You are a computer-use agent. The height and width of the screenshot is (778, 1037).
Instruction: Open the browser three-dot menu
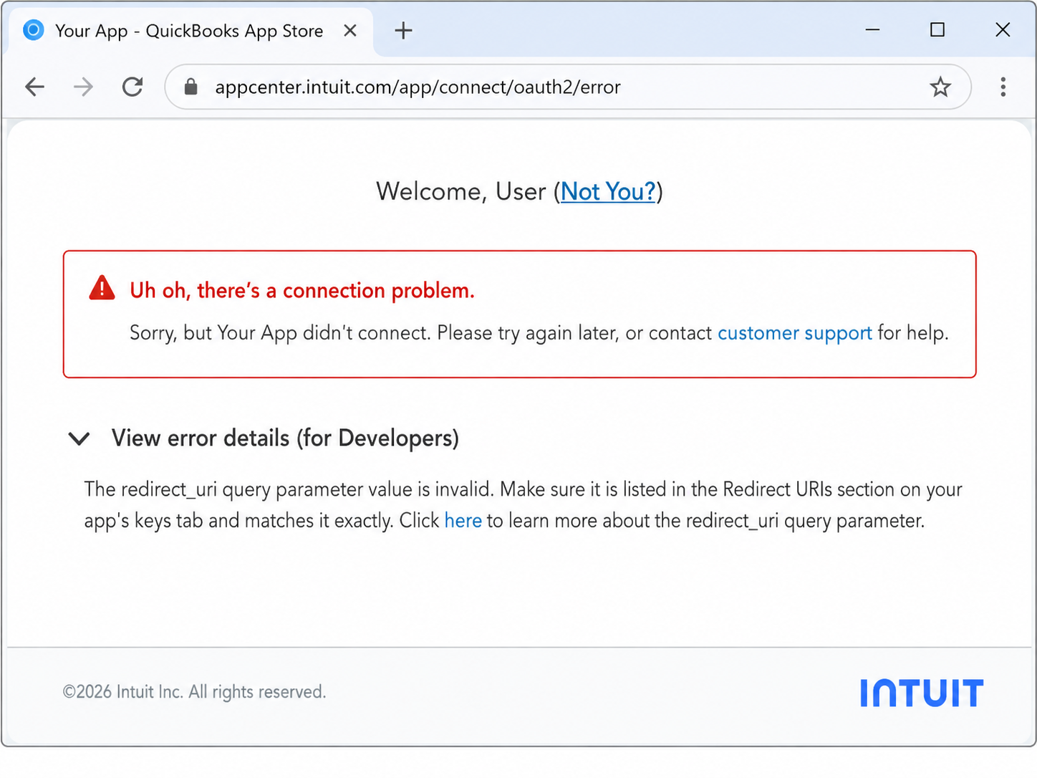pos(1003,87)
